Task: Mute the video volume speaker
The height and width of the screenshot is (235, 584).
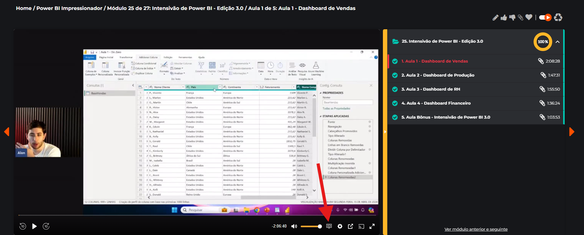Action: 294,226
